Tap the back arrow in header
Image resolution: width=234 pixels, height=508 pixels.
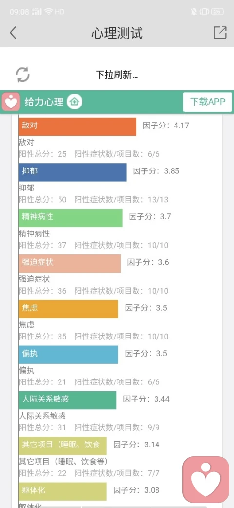[13, 33]
